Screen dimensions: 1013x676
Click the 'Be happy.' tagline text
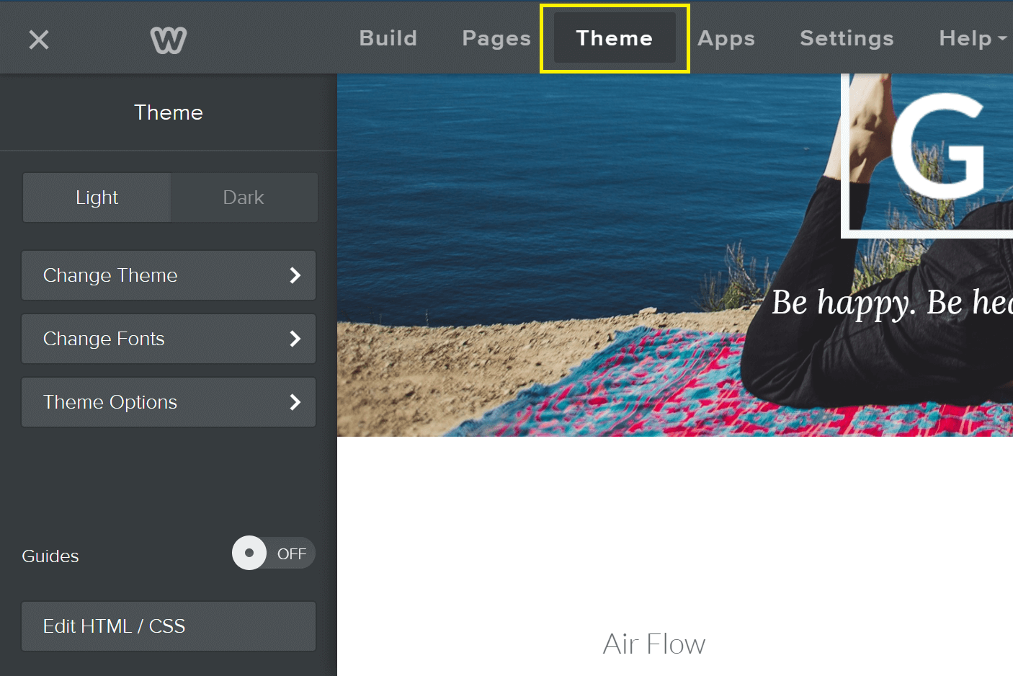[844, 303]
